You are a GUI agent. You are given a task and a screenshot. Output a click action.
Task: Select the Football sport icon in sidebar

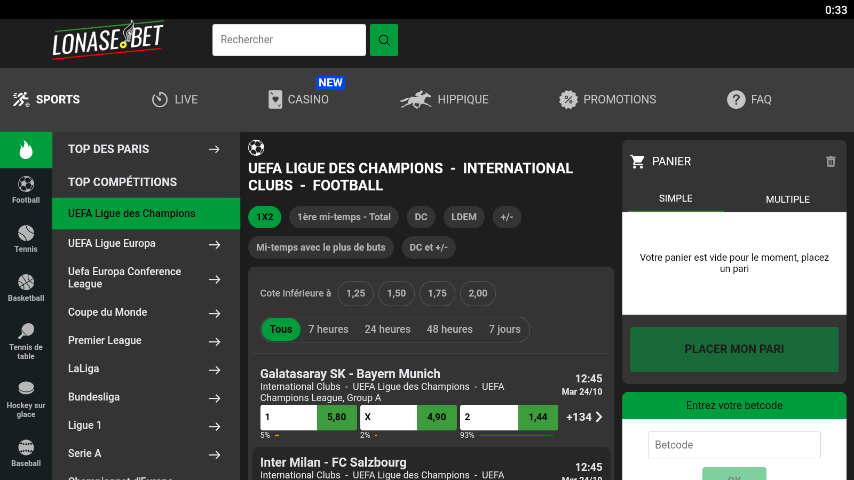tap(26, 190)
